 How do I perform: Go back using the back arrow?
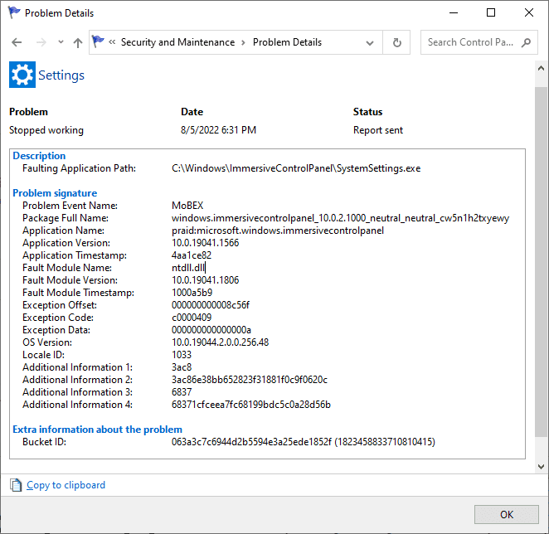[x=17, y=43]
